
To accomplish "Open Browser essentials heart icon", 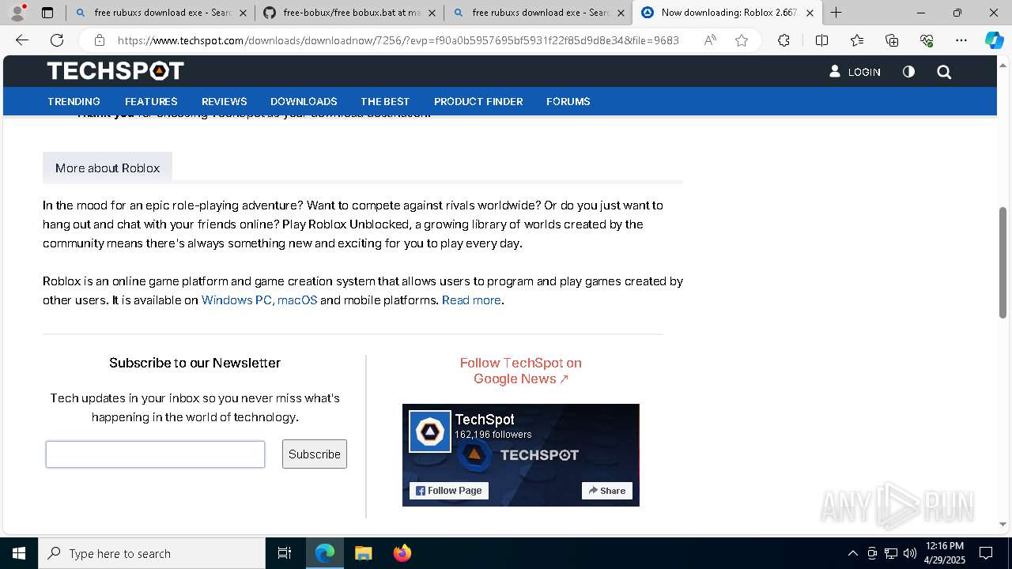I will (x=927, y=40).
